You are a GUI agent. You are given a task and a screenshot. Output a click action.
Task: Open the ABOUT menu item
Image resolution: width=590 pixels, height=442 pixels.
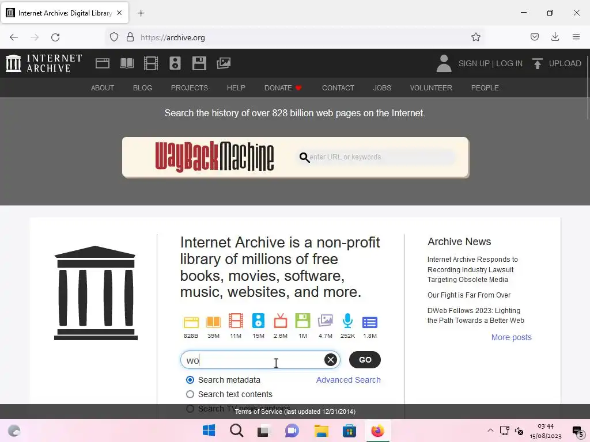click(103, 88)
